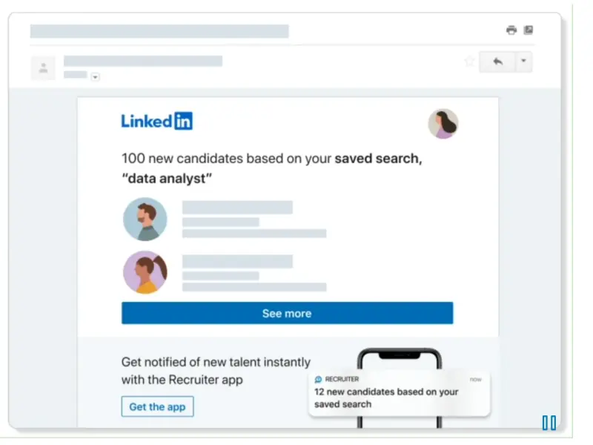Open the second candidate's name placeholder
Viewport: 593px width, 445px height.
[x=237, y=261]
